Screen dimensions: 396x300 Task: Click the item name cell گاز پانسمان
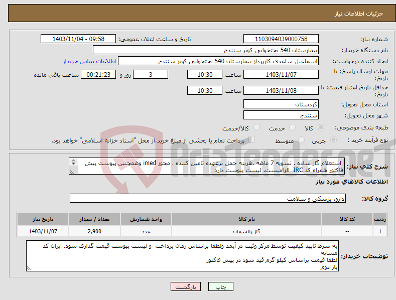point(246,231)
